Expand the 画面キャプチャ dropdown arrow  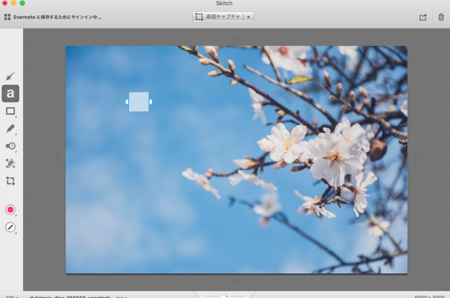pos(248,17)
